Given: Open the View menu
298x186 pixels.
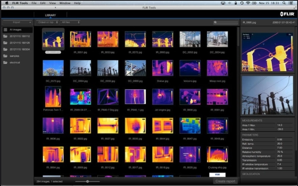Looking at the screenshot, I should 53,3.
